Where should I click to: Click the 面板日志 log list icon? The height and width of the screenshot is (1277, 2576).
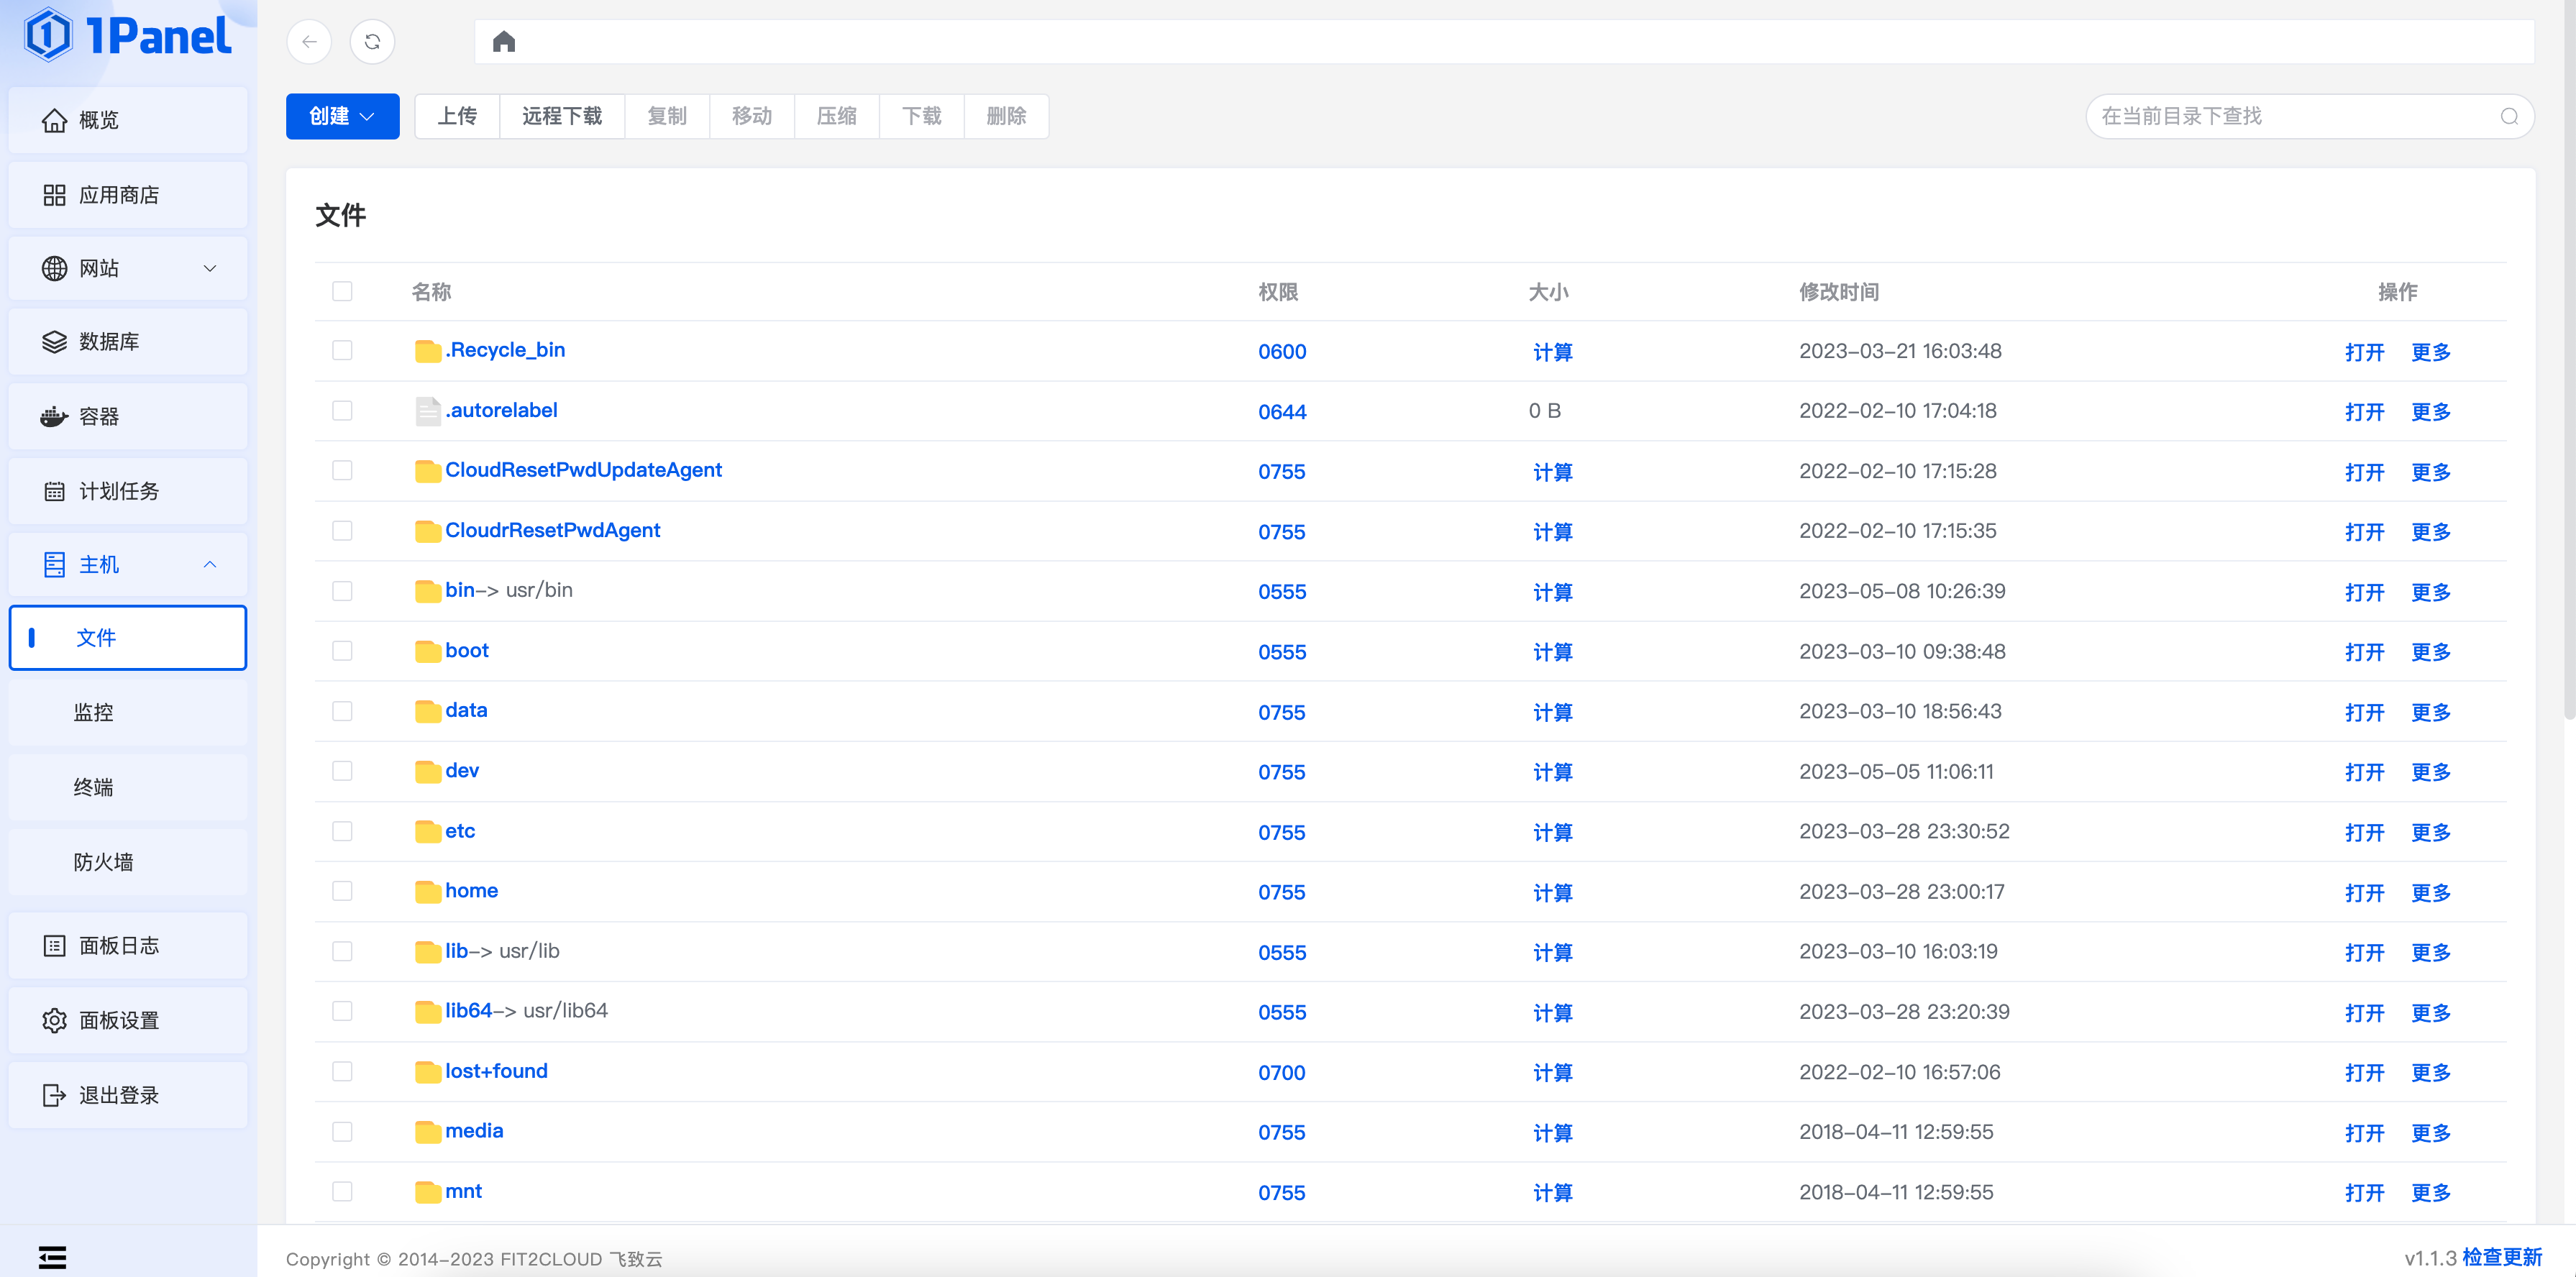pos(54,945)
